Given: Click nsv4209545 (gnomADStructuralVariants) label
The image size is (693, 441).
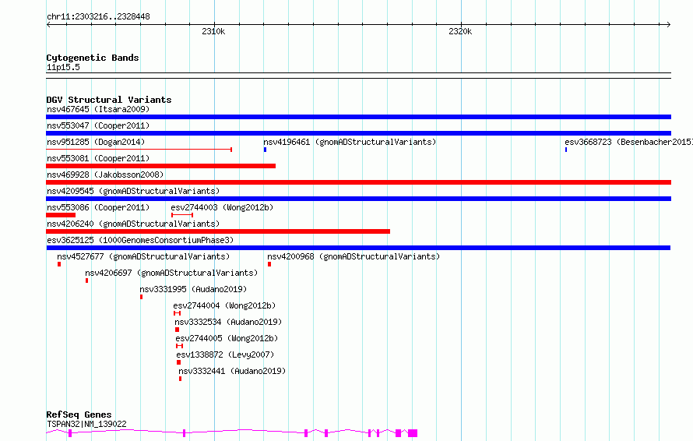Looking at the screenshot, I should 133,191.
